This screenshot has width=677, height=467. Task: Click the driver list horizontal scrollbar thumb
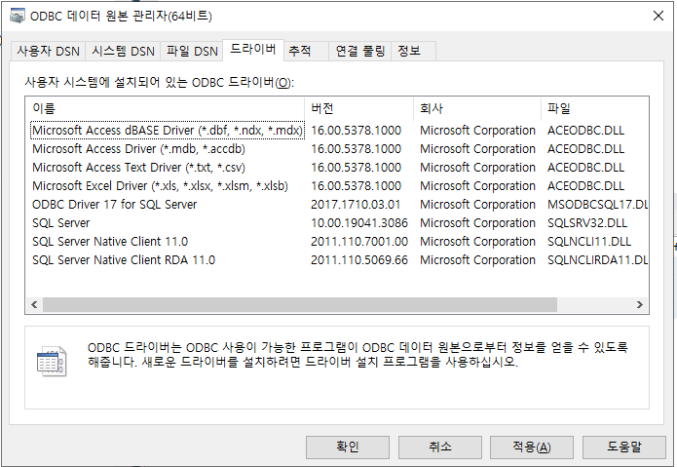tap(300, 304)
